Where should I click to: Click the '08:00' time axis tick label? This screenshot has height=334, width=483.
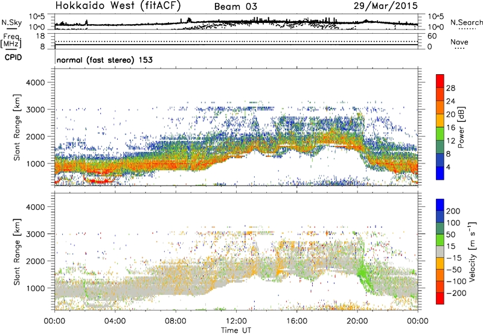(x=176, y=321)
